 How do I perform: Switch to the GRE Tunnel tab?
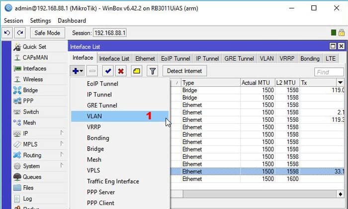tap(239, 58)
